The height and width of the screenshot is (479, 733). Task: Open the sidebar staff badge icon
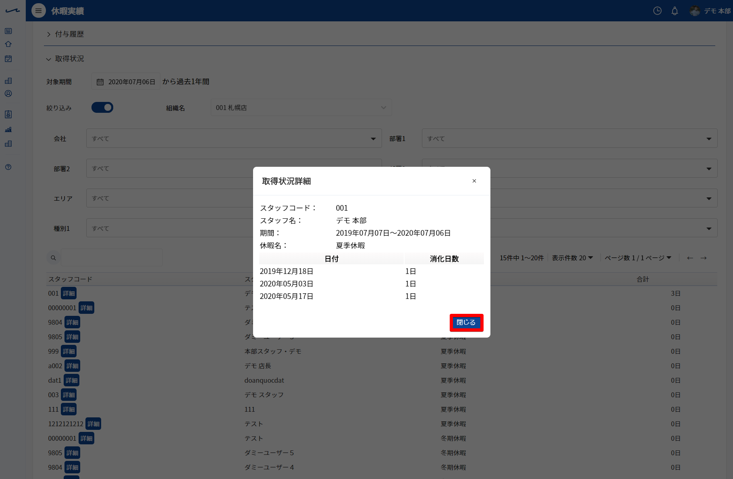[8, 114]
